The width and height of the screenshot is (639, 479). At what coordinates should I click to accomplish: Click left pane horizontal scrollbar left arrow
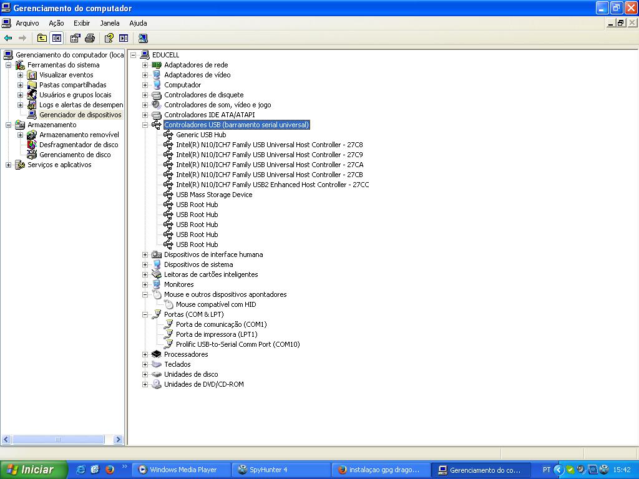[x=6, y=440]
